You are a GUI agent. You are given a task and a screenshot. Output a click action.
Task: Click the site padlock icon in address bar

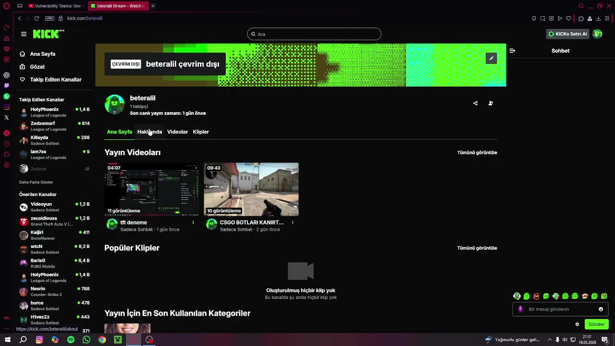click(61, 18)
